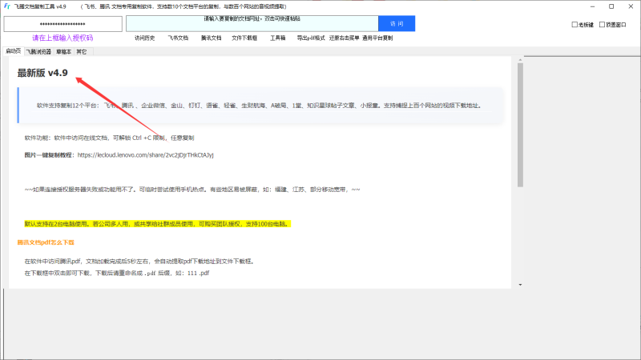Open 访问历史 menu
This screenshot has height=360, width=641.
pos(145,38)
